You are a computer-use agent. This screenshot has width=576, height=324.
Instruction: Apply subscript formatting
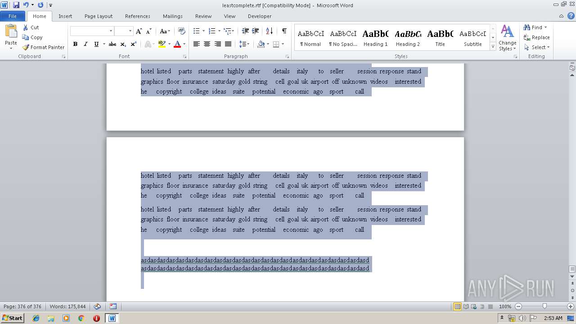123,44
